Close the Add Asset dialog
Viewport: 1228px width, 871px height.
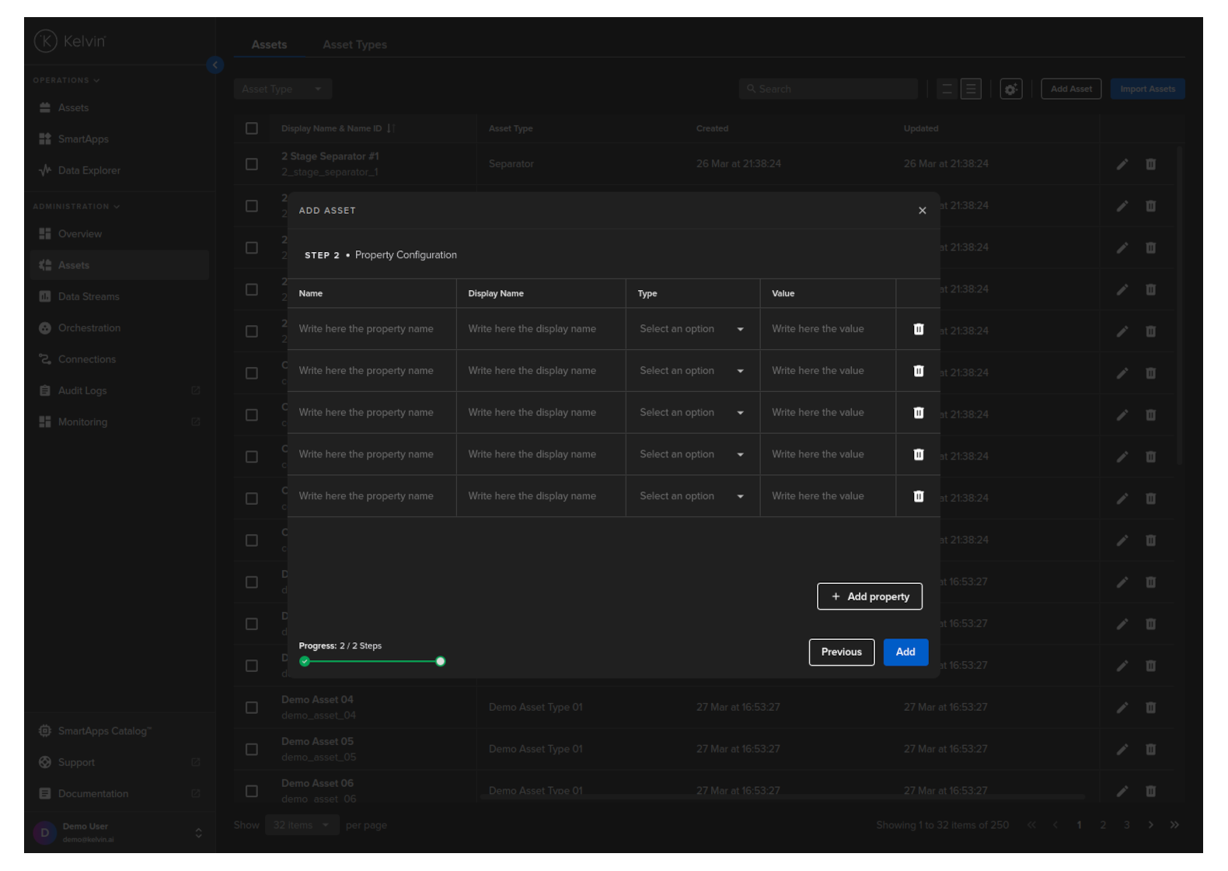922,211
